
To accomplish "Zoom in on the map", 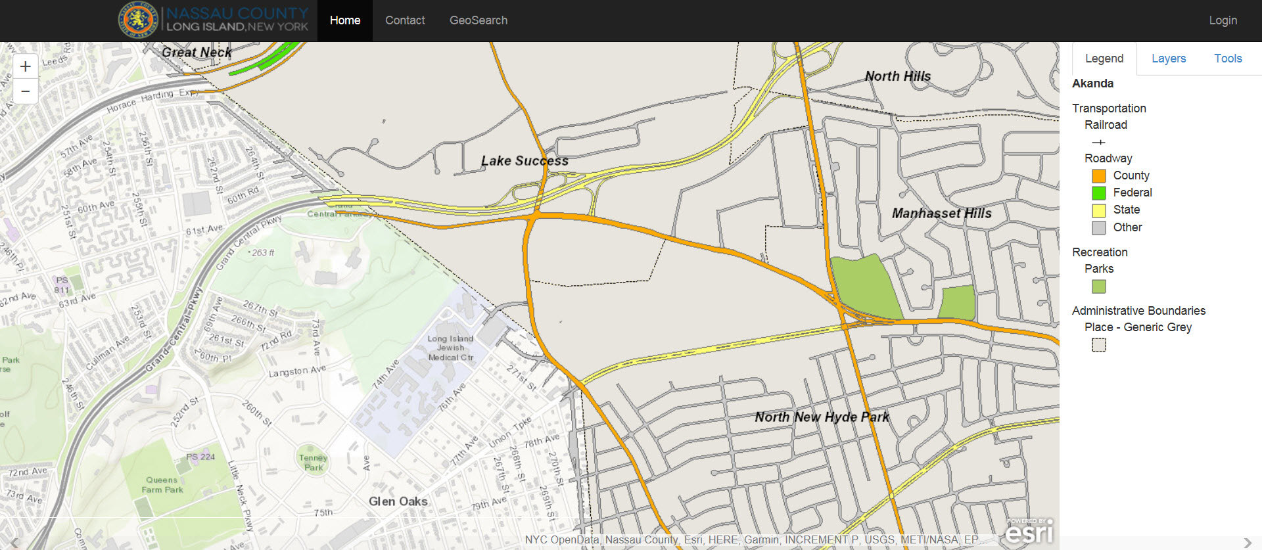I will [25, 66].
